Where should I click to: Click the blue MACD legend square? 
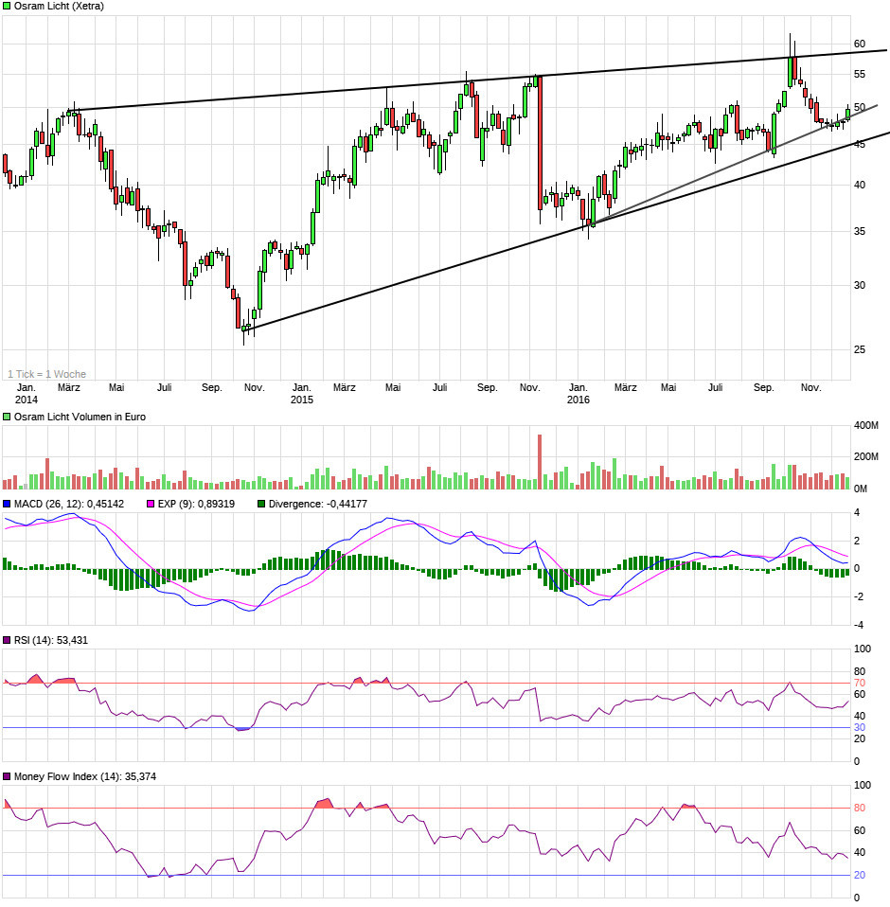tap(7, 504)
